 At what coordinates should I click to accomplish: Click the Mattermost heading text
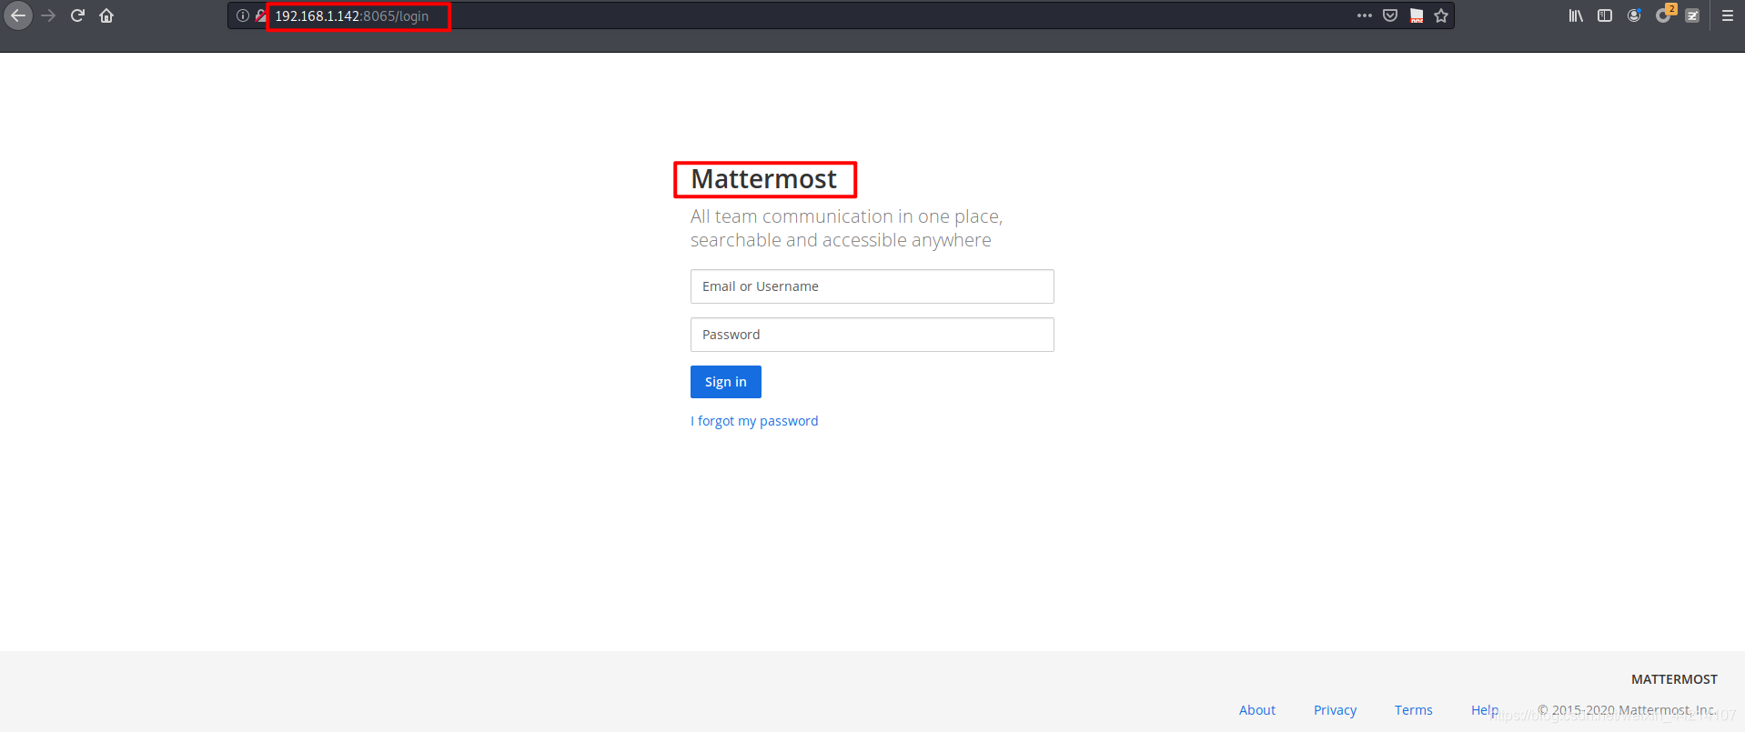(x=763, y=179)
